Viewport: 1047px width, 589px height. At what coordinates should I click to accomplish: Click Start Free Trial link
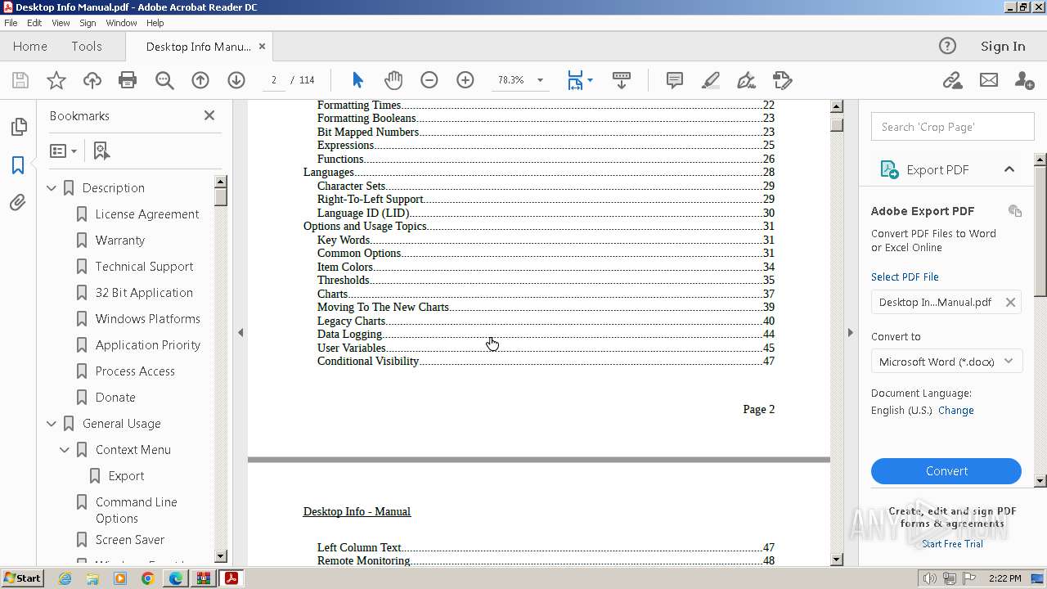[x=952, y=544]
